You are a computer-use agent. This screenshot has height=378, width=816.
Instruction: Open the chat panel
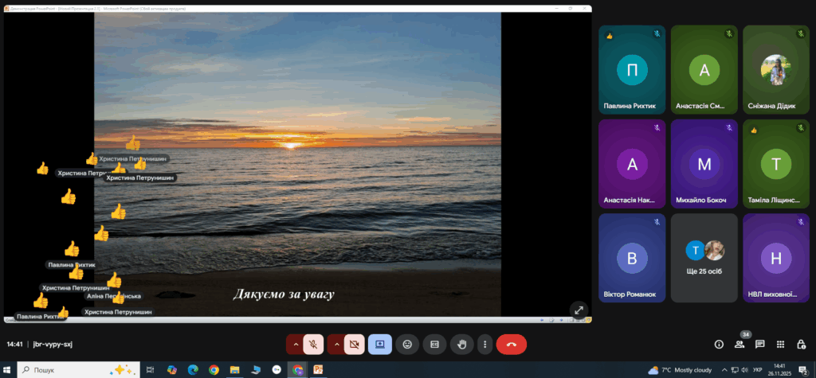[x=759, y=345]
